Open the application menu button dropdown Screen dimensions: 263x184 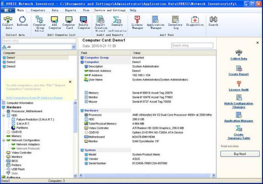point(8,10)
